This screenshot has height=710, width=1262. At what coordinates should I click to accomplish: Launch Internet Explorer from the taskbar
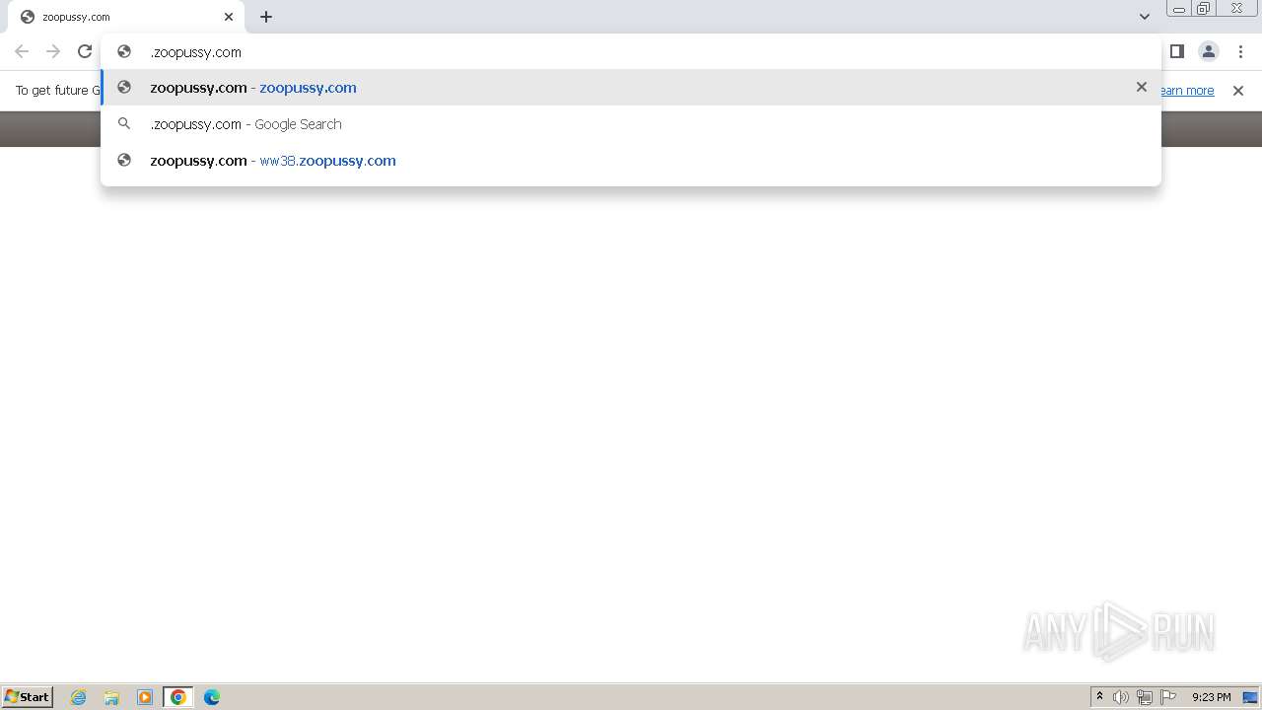click(x=79, y=697)
